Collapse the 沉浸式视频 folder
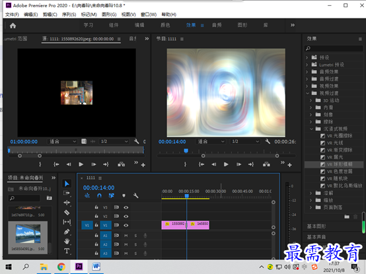 [311, 129]
